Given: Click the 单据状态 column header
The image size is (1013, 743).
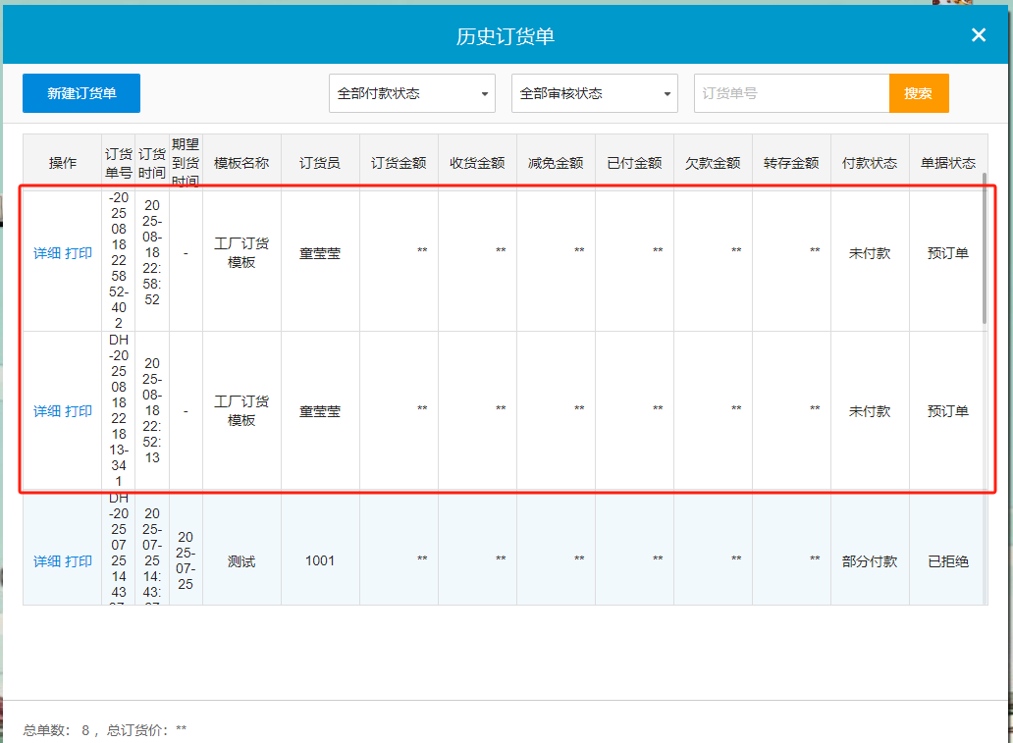Looking at the screenshot, I should point(948,163).
